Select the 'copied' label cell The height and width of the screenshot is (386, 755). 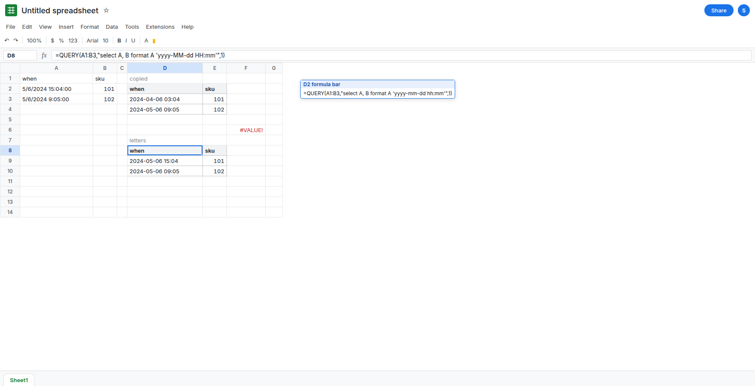click(x=165, y=78)
